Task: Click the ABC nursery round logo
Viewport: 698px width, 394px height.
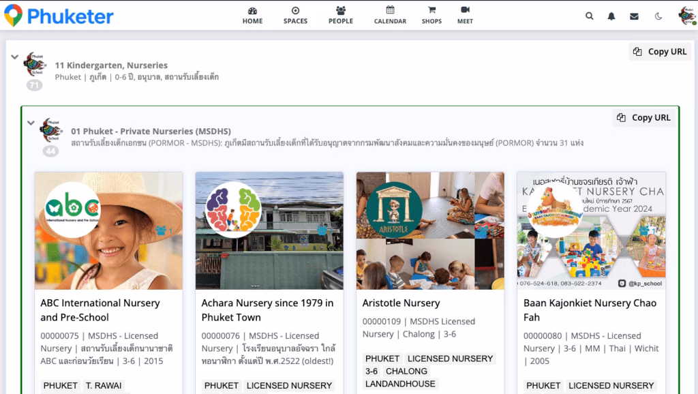Action: coord(72,209)
